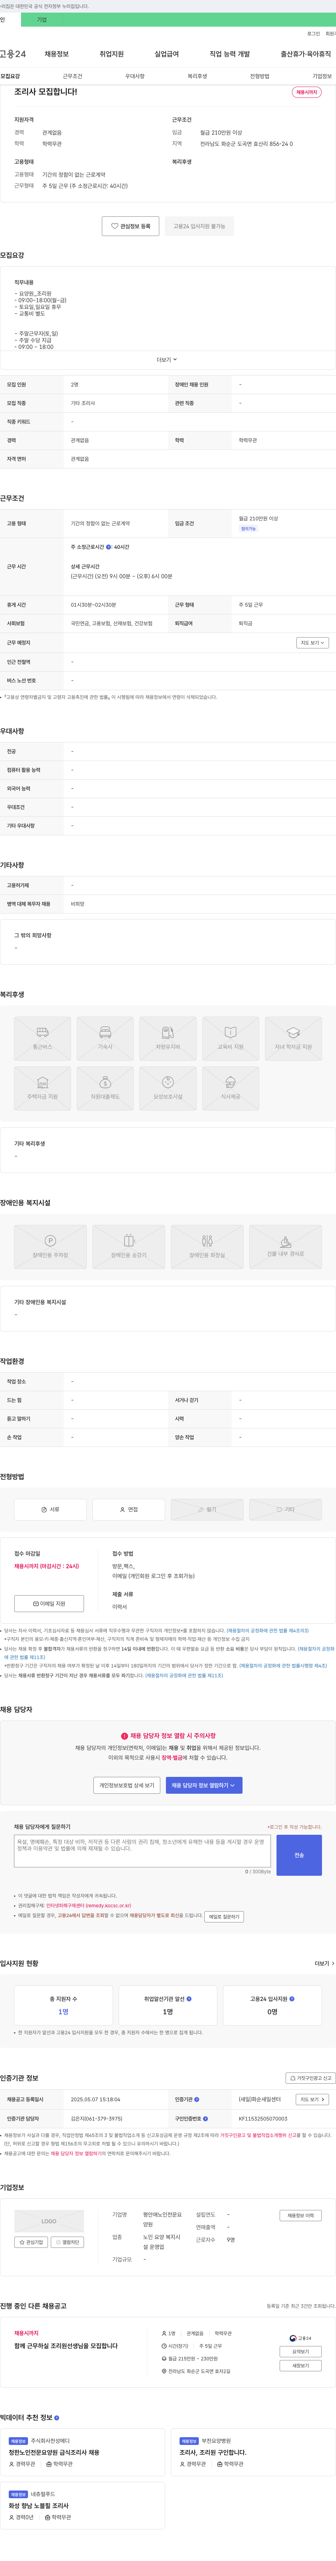Open 화성 향남 노블힐 조리사 recommendation
336x2561 pixels.
coord(38,2506)
